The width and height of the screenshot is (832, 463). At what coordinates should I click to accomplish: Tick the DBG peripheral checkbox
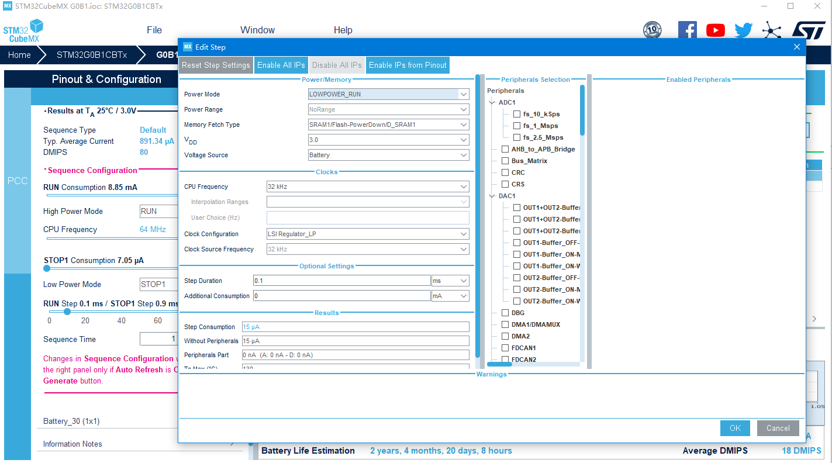pos(505,313)
